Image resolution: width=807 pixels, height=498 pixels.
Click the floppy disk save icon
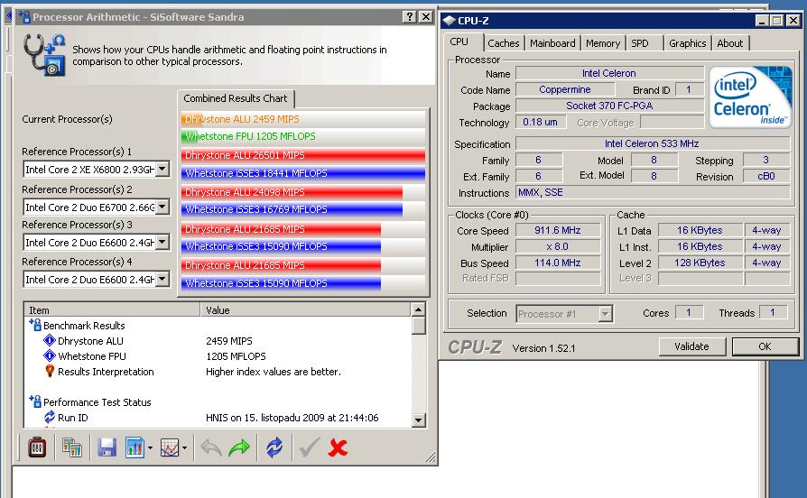coord(107,447)
